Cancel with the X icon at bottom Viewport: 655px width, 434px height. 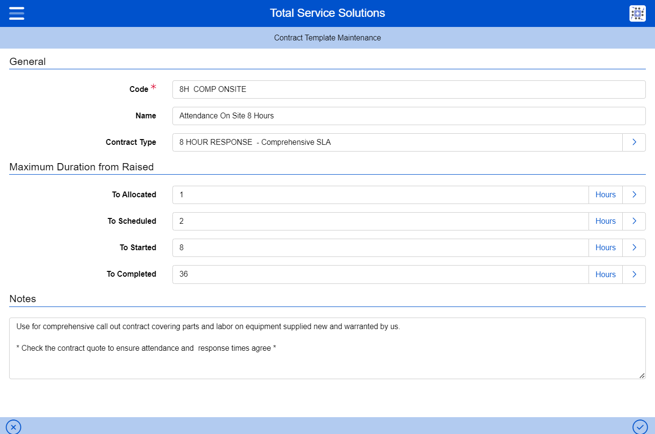13,427
